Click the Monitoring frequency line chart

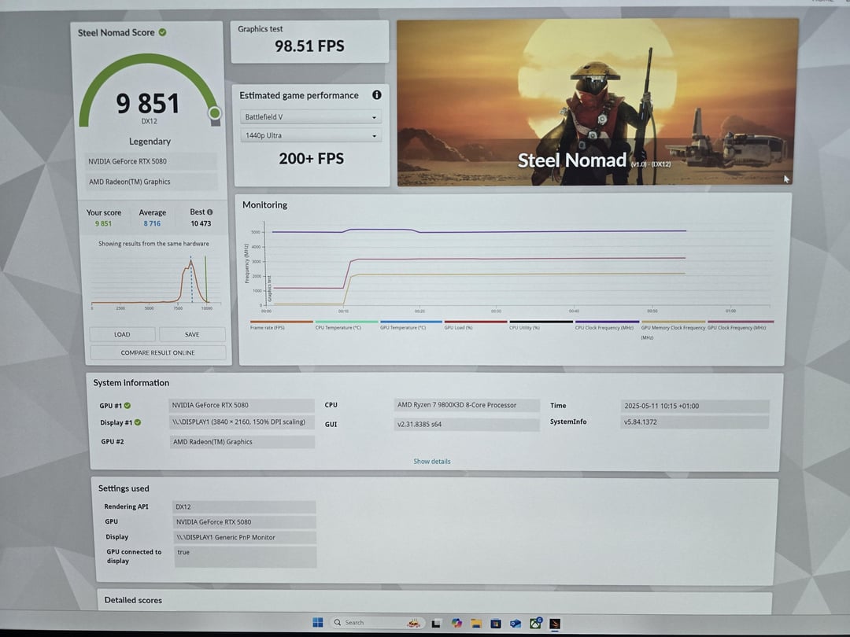point(509,266)
